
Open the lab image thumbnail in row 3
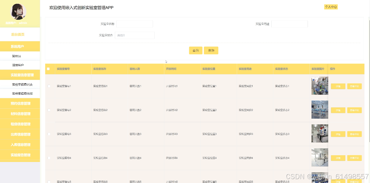click(x=320, y=134)
